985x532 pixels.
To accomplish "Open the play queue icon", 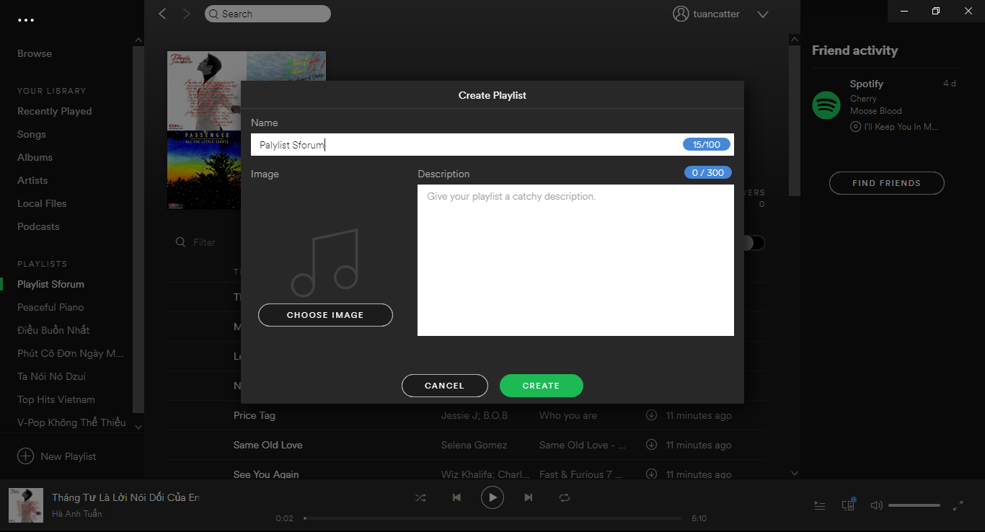I will 820,506.
